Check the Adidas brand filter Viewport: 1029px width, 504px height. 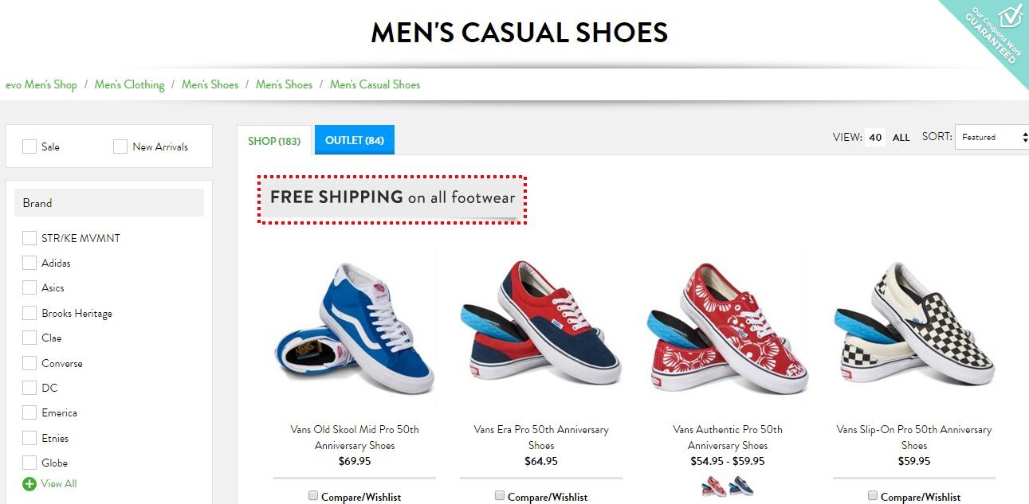tap(29, 263)
